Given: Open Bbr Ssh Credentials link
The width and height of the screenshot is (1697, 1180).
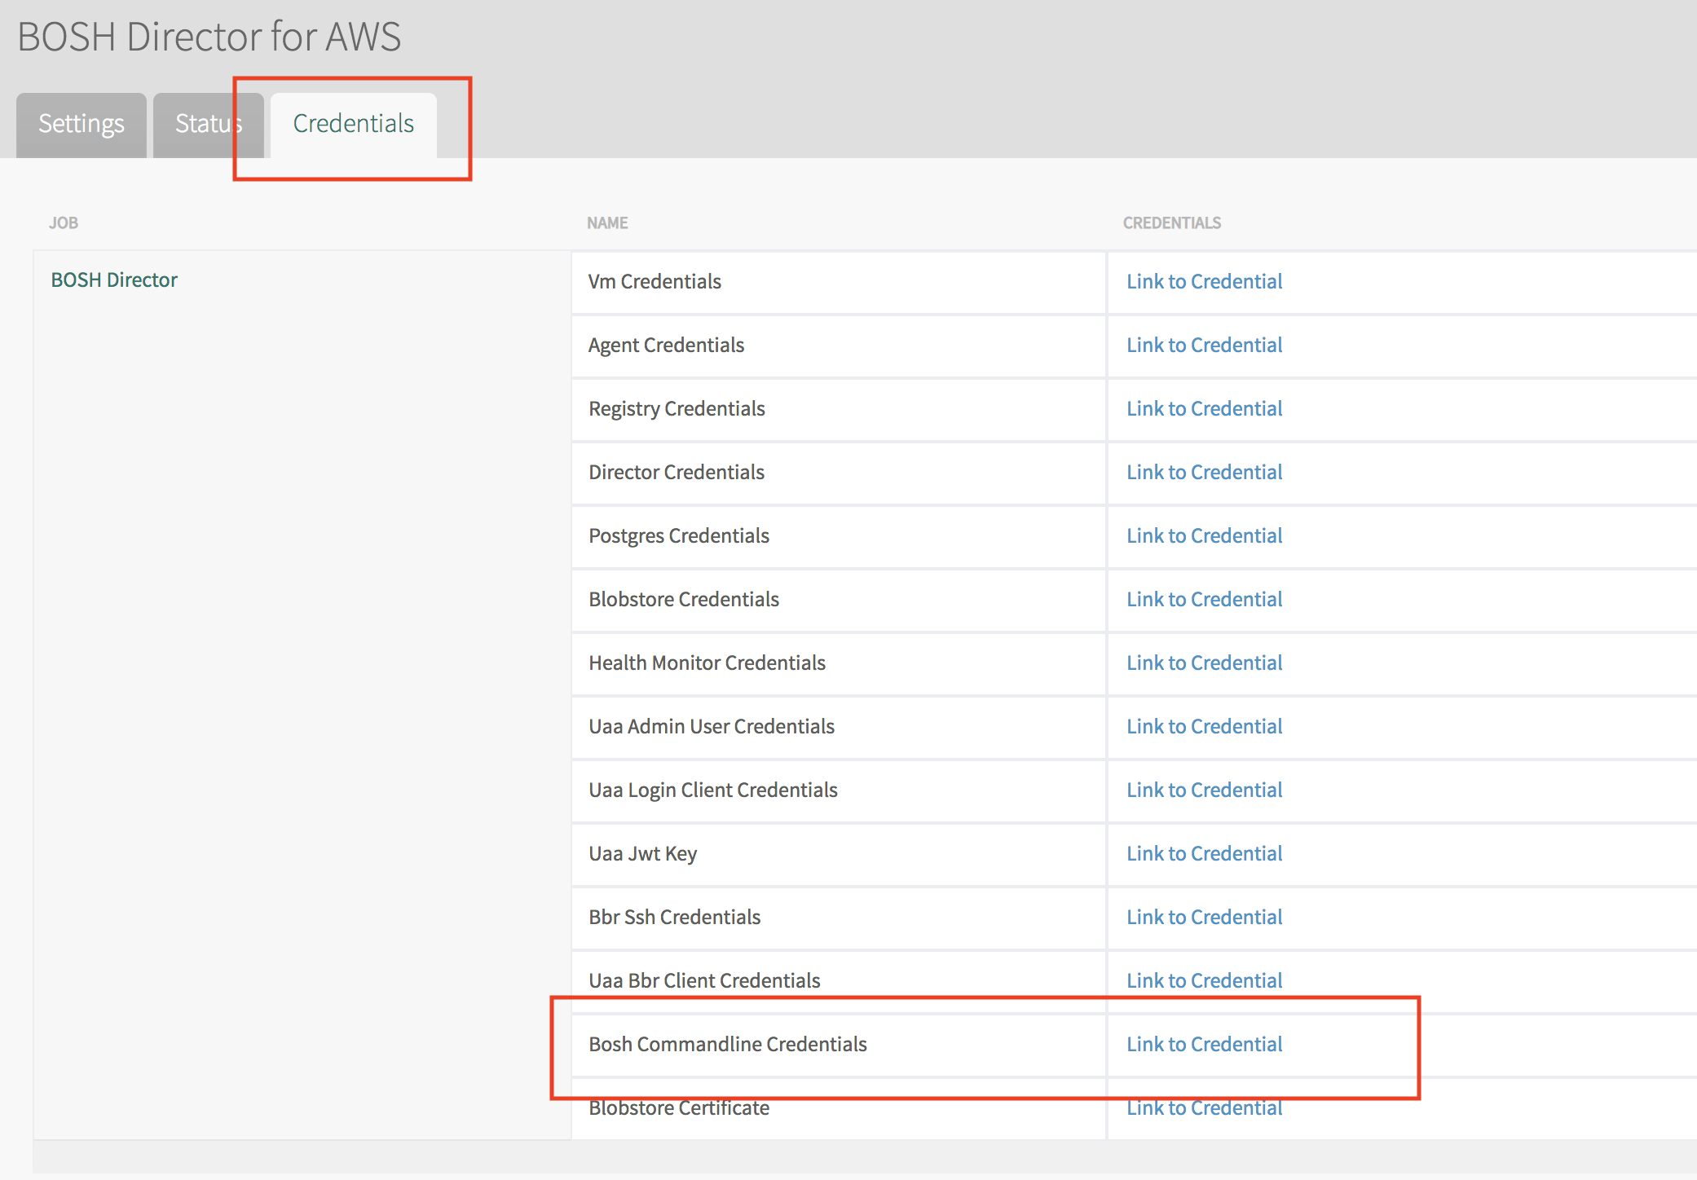Looking at the screenshot, I should 1203,917.
